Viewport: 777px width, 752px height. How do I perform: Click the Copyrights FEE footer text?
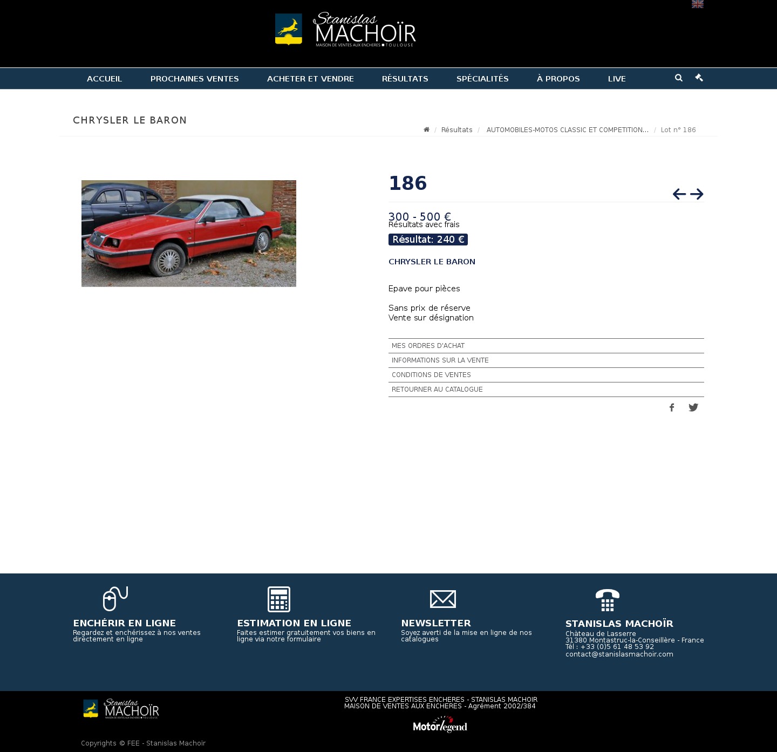(143, 743)
